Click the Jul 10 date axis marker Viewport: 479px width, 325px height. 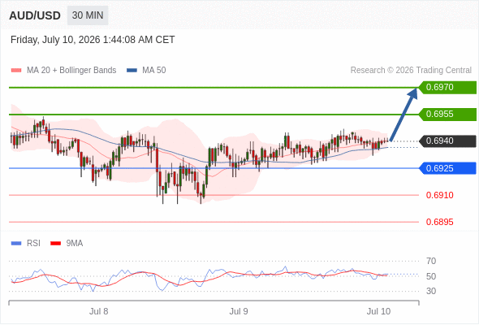coord(378,311)
